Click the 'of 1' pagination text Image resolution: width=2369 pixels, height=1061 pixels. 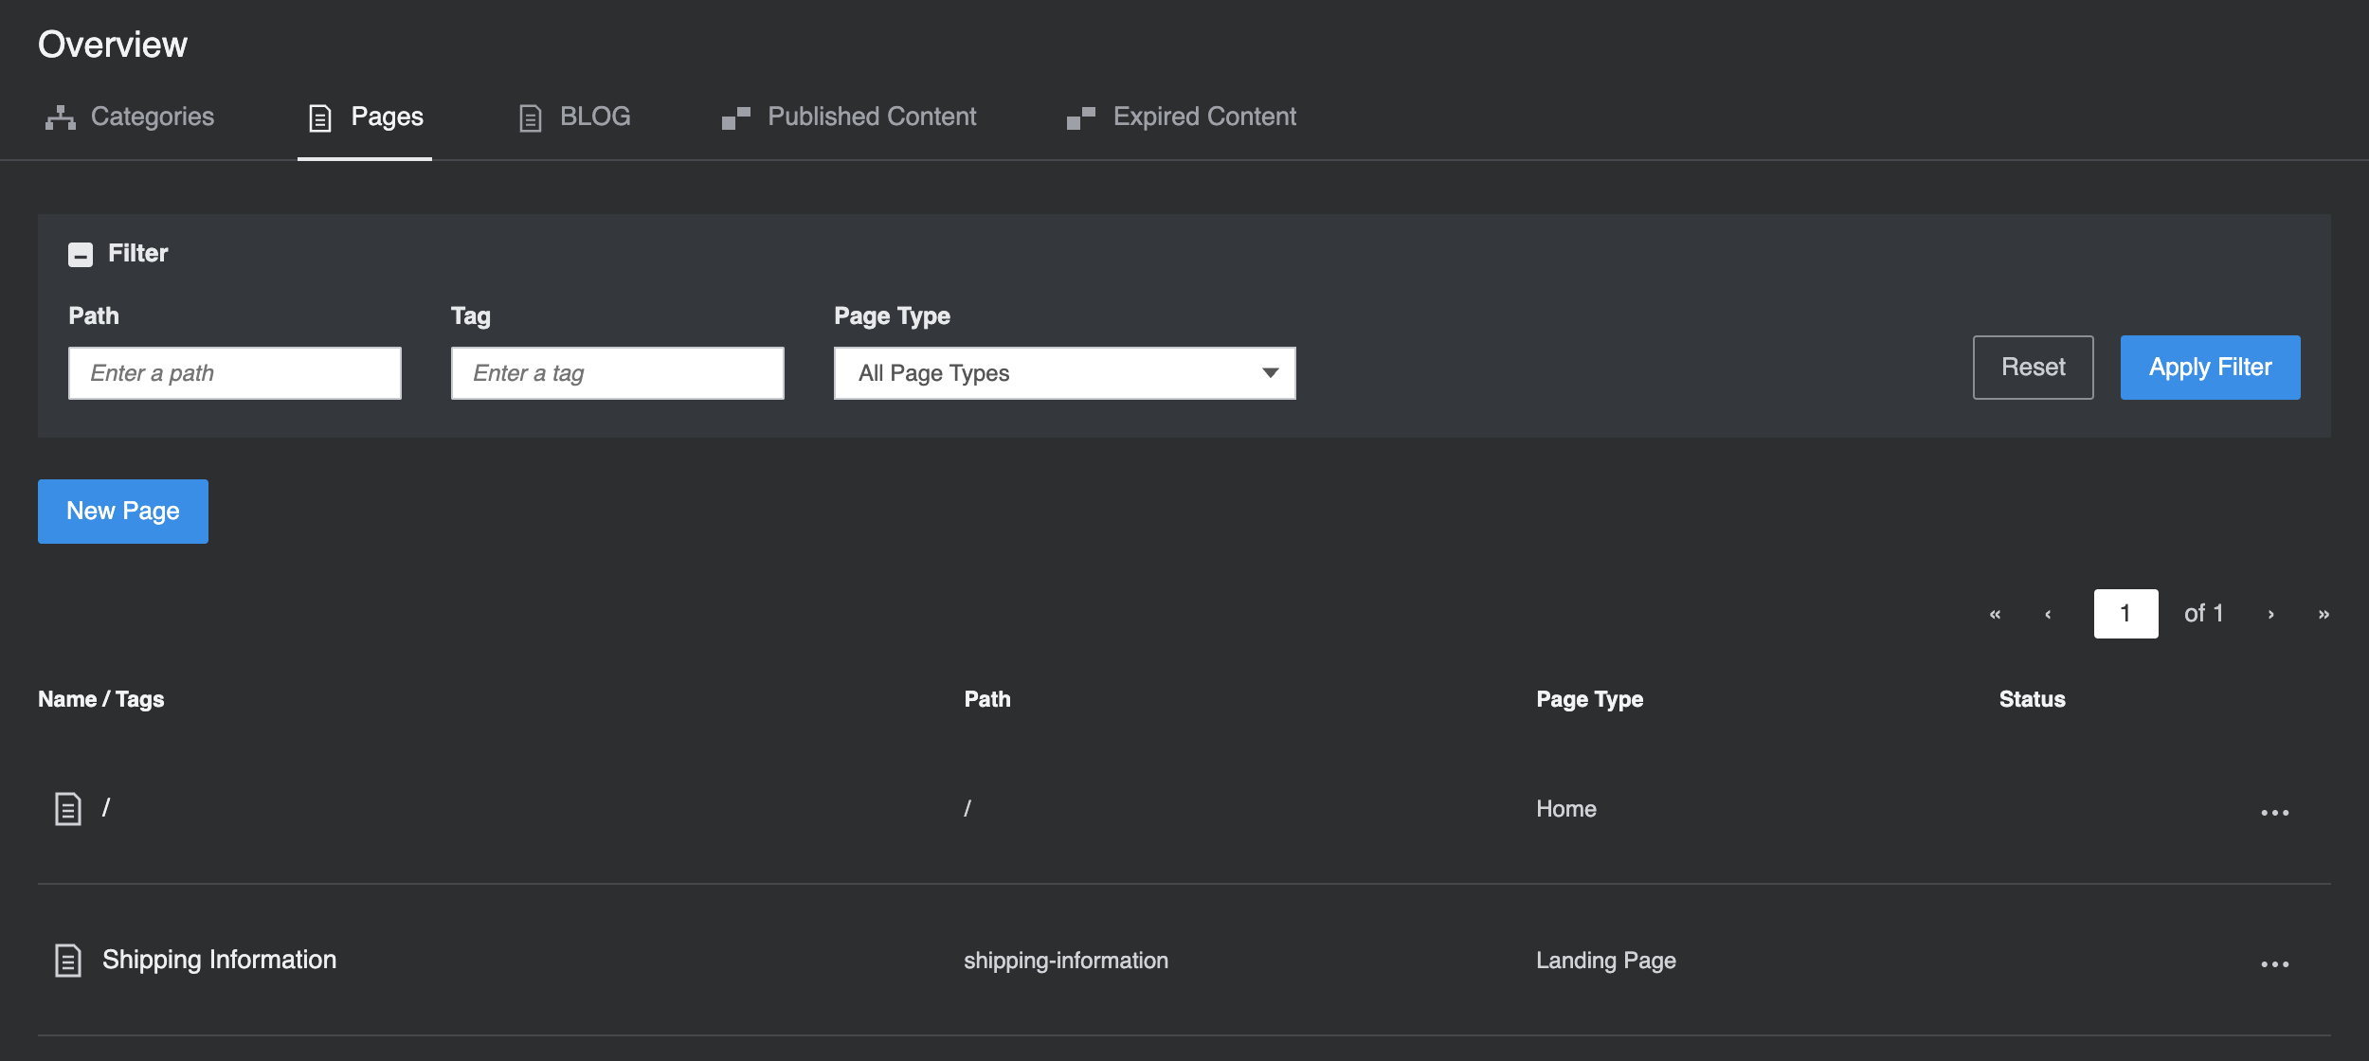[x=2204, y=614]
